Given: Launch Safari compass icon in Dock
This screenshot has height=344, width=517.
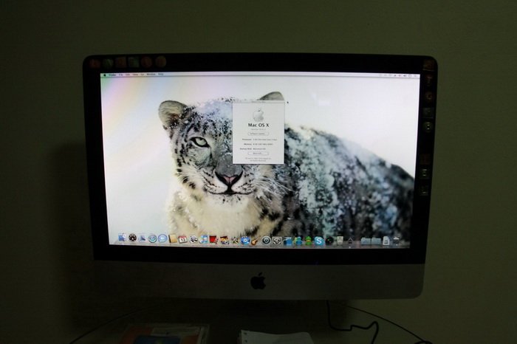Looking at the screenshot, I should pos(152,238).
